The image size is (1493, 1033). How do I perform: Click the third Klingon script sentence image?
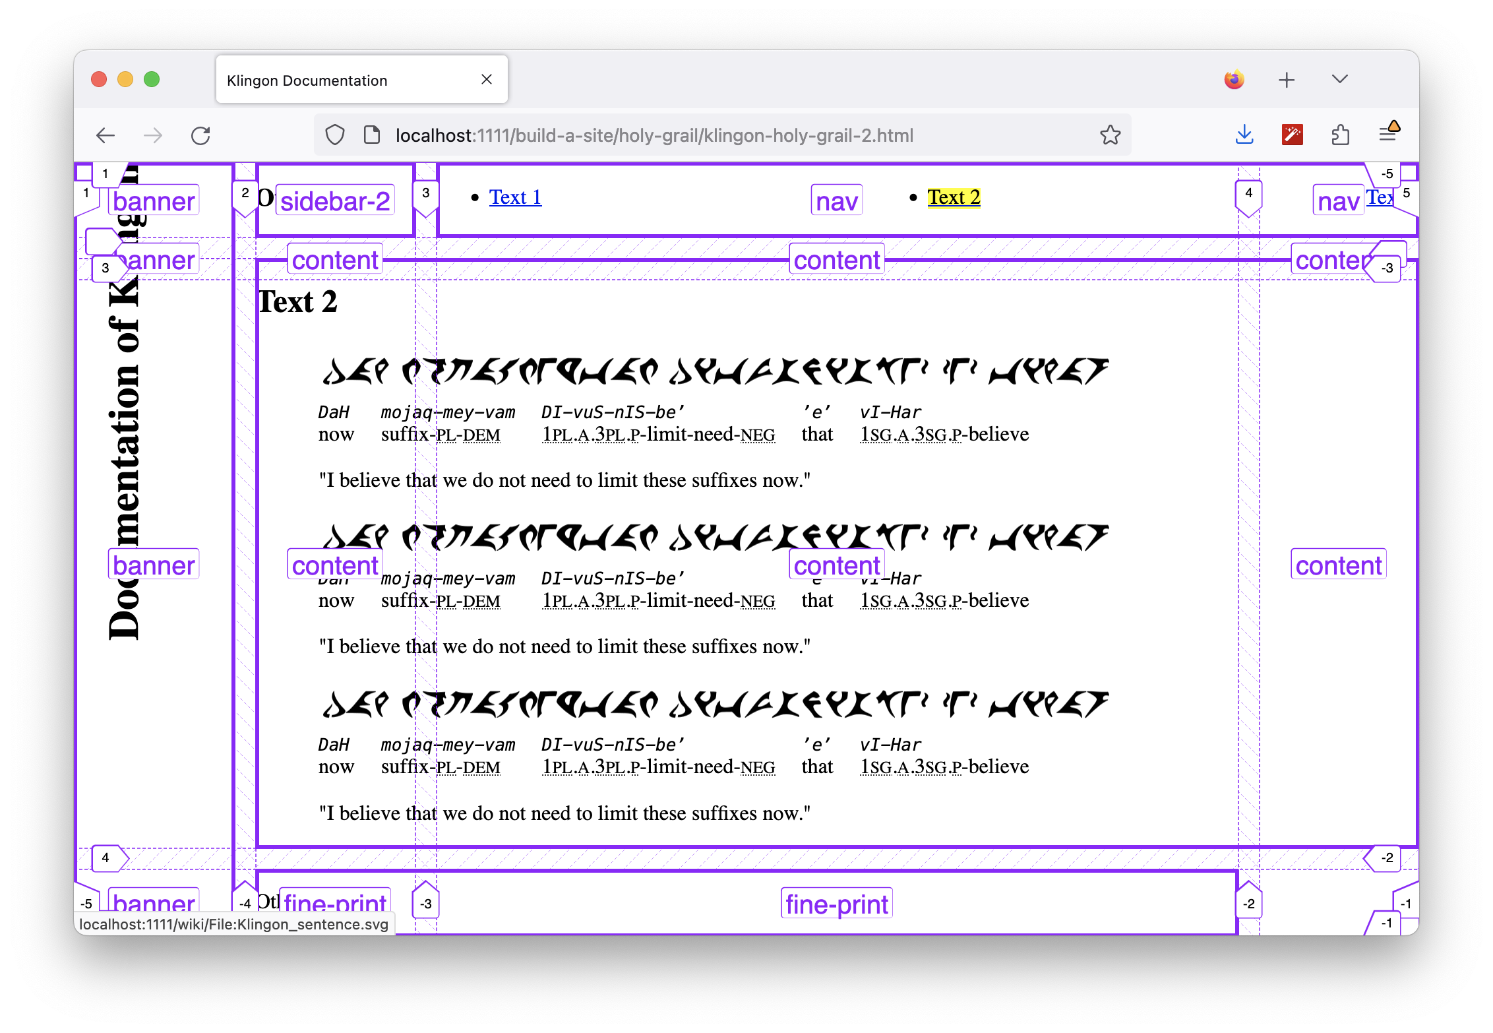point(715,704)
